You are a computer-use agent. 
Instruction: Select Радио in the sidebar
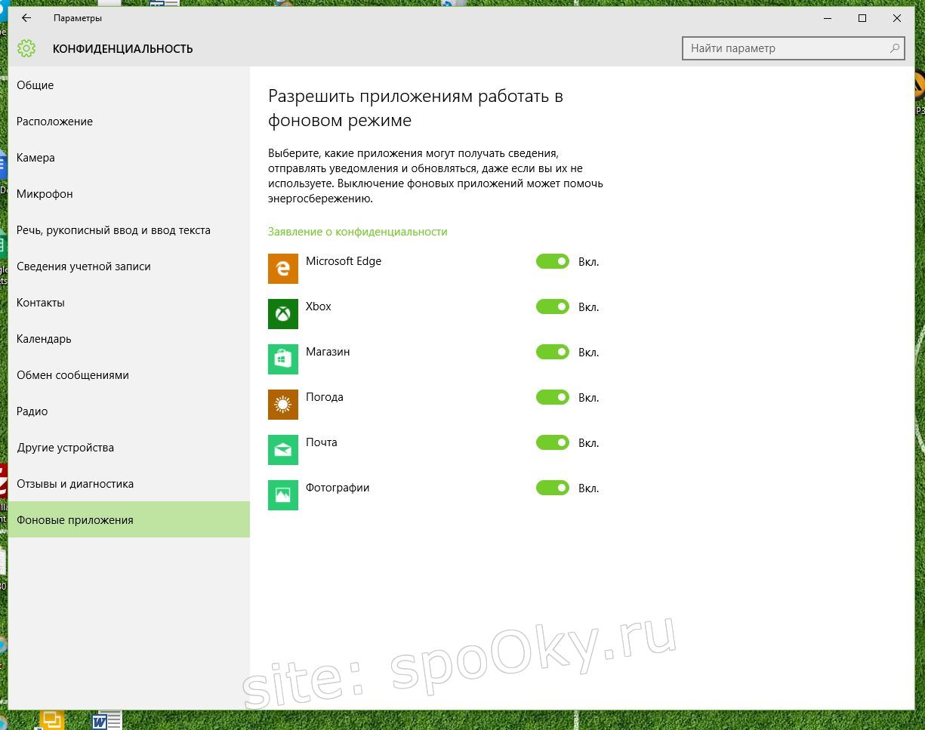click(129, 411)
